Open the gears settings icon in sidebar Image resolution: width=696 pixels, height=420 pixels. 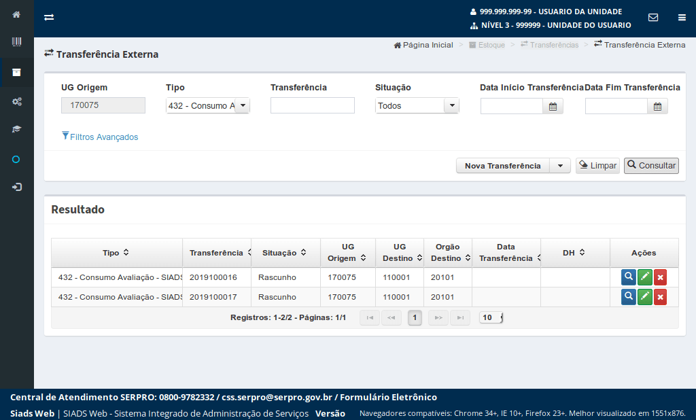[x=16, y=102]
